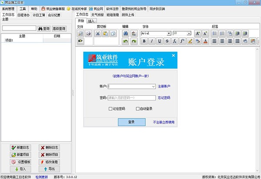Apply superscript formatting
Screen dimensions: 261x179
[182, 41]
